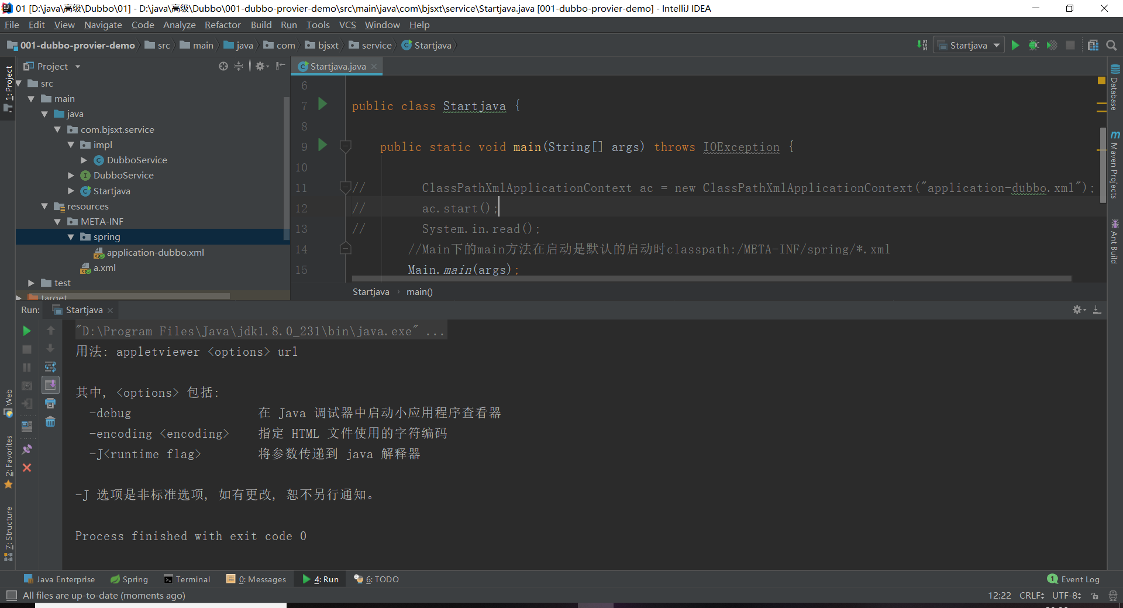
Task: Open Search Everywhere magnifier icon
Action: pyautogui.click(x=1111, y=45)
